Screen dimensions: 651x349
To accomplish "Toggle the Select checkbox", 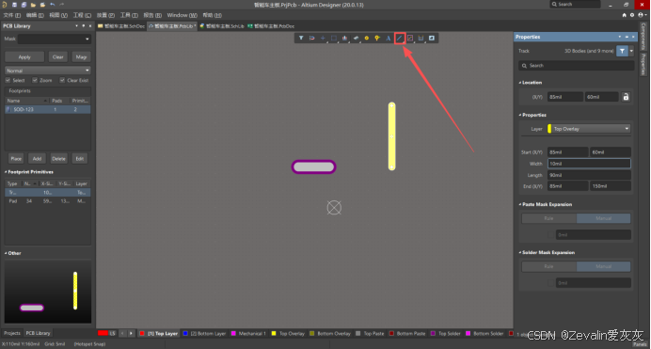I will pyautogui.click(x=8, y=80).
